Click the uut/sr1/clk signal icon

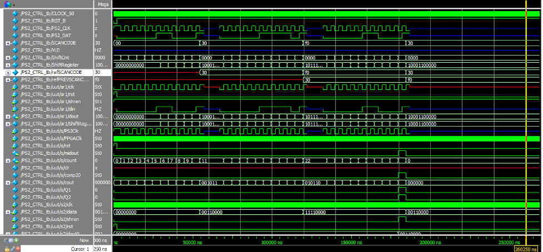(15, 87)
